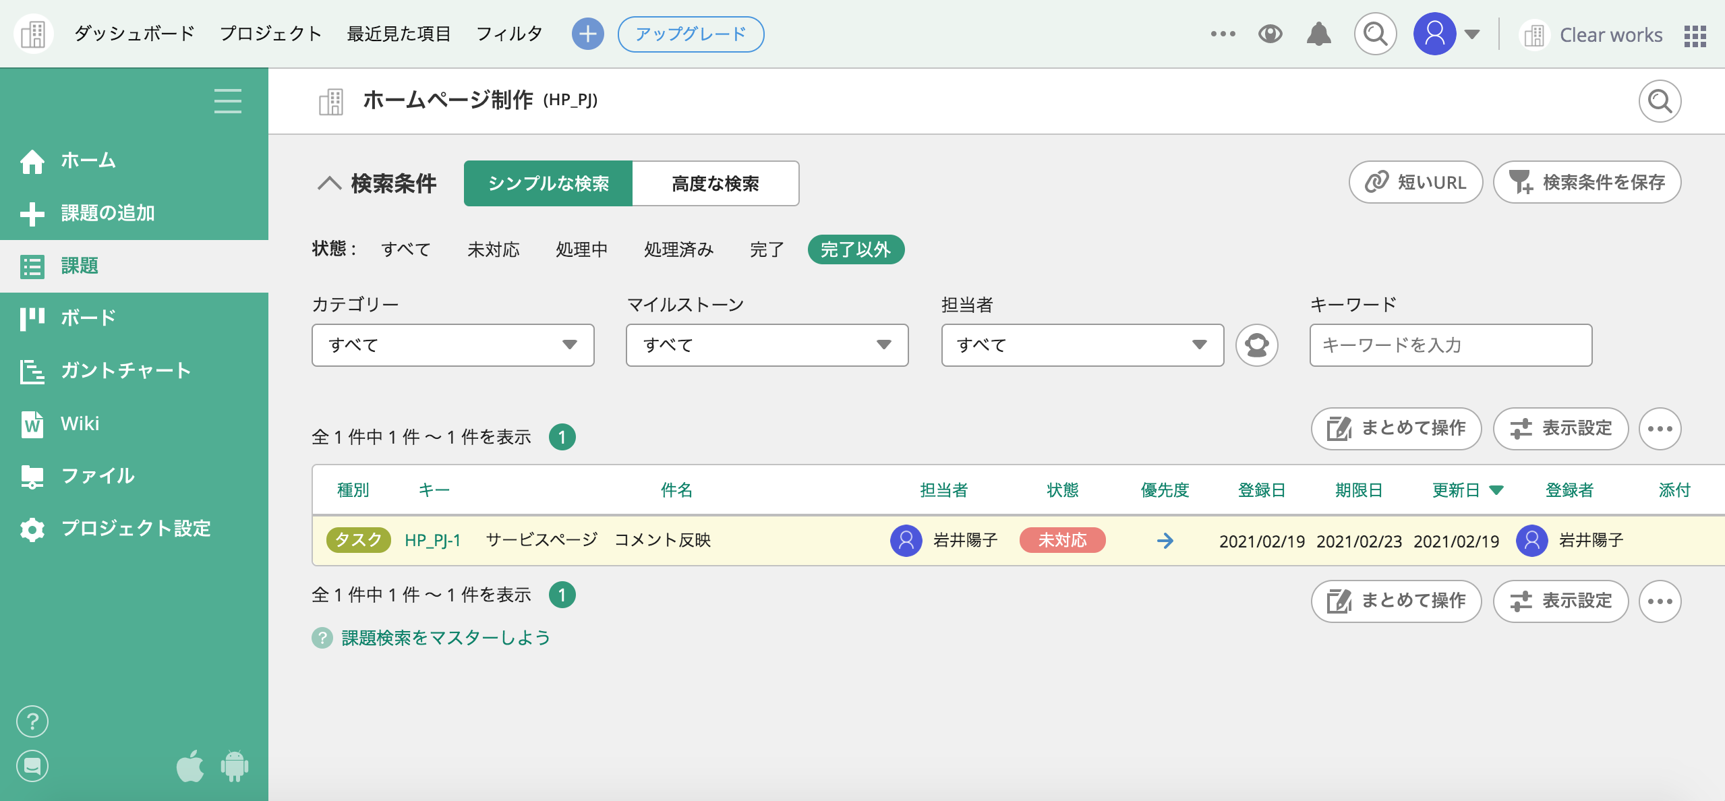Open notifications bell icon
The image size is (1725, 801).
[x=1318, y=34]
